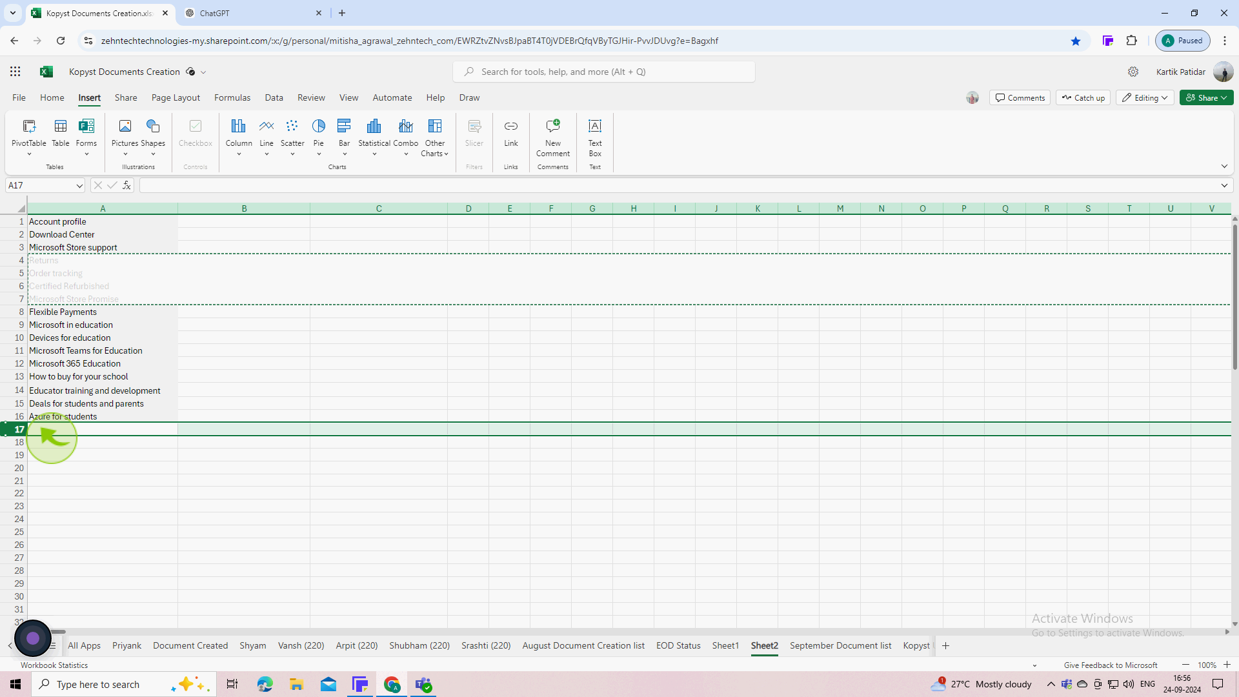Open browser Extensions puzzle icon
Screen dimensions: 1239x697
[x=1131, y=41]
